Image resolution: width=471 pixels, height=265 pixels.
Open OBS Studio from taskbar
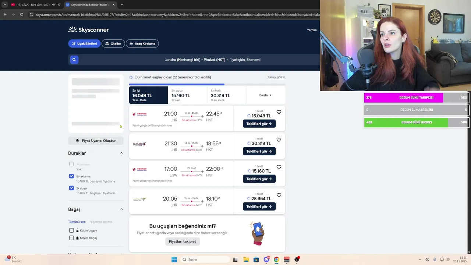click(297, 259)
